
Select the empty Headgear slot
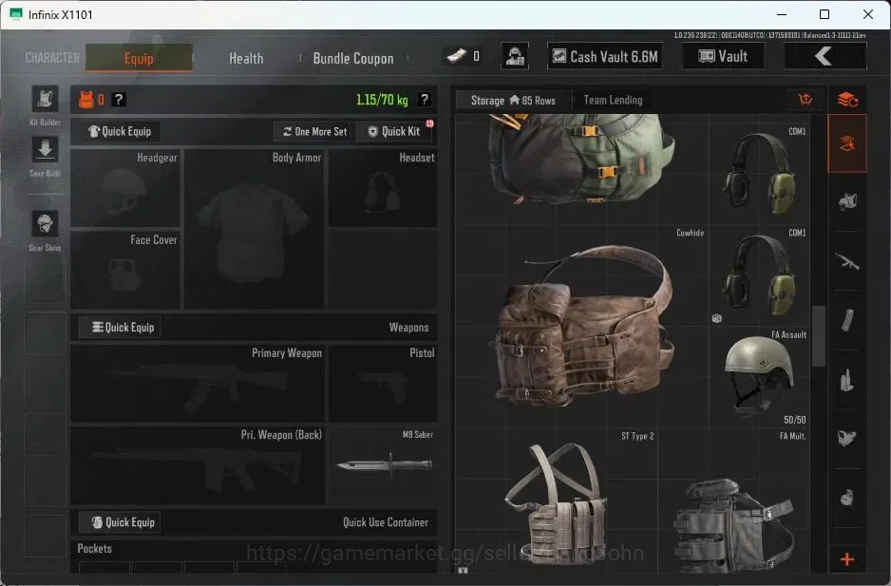(125, 188)
